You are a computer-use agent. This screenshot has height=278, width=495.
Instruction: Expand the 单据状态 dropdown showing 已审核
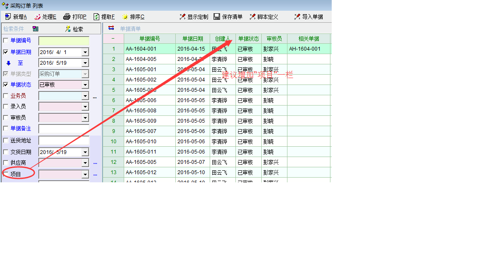85,85
